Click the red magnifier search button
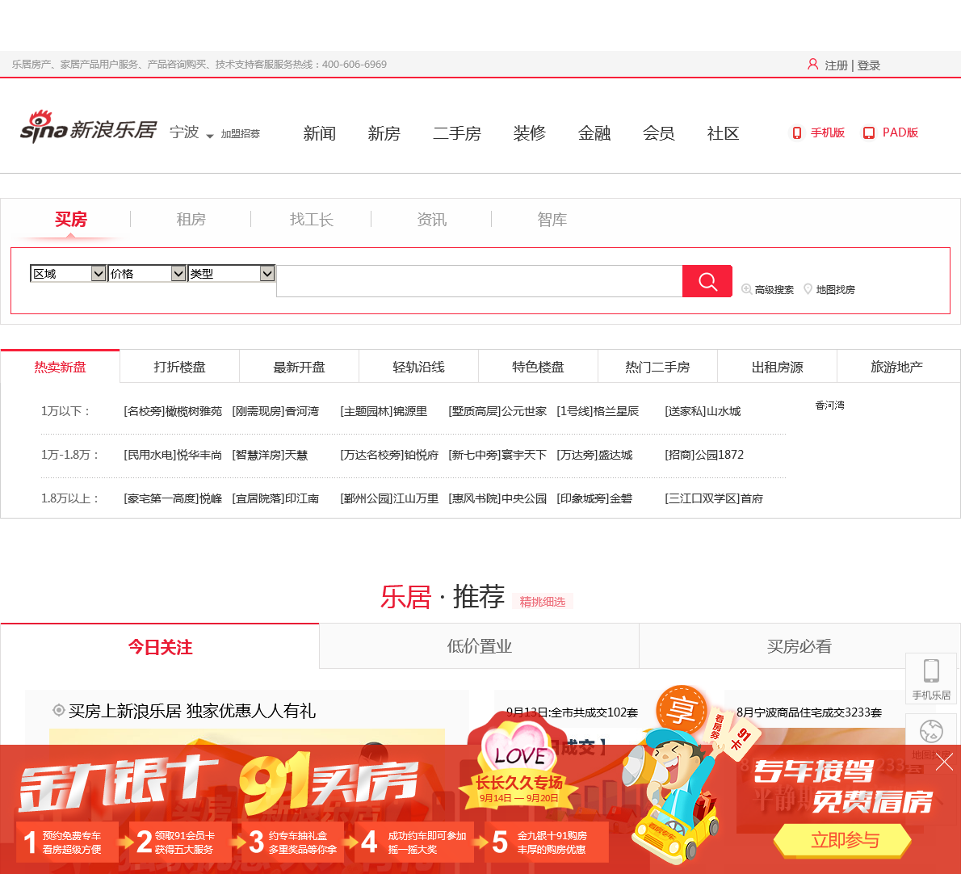Image resolution: width=961 pixels, height=874 pixels. tap(707, 281)
